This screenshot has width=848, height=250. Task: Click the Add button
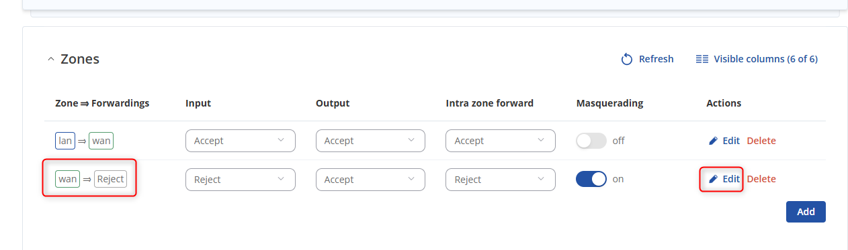806,212
